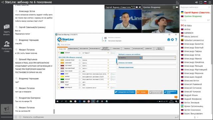Click the search icon in shared taskbar
Screen dimensions: 213x120
(x=62, y=101)
